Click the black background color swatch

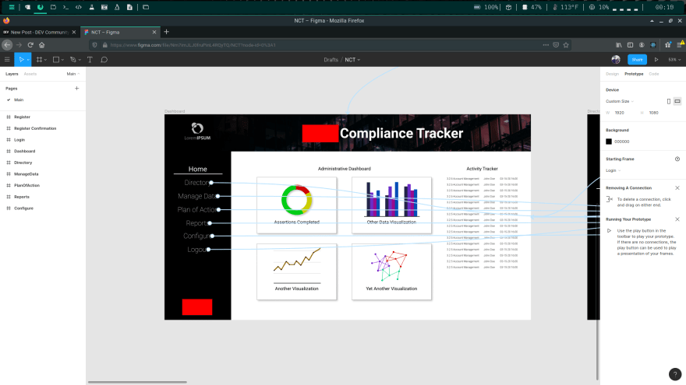(x=609, y=142)
